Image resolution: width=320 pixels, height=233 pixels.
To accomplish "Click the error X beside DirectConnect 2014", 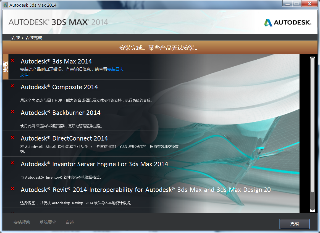I will 12,137.
